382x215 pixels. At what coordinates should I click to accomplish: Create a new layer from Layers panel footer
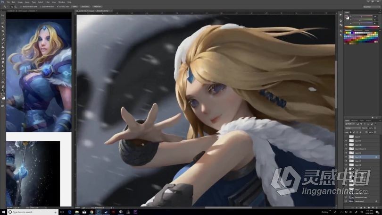coord(373,207)
